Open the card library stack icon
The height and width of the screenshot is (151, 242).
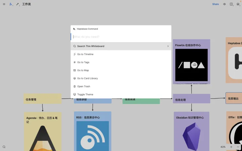238,4
